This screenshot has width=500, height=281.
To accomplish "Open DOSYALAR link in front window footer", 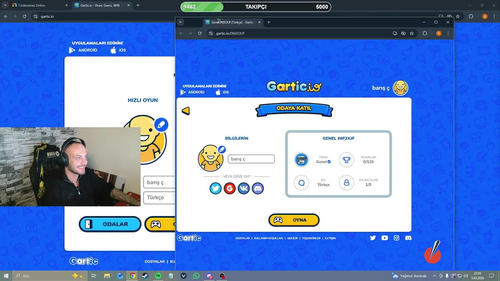I will [x=243, y=238].
